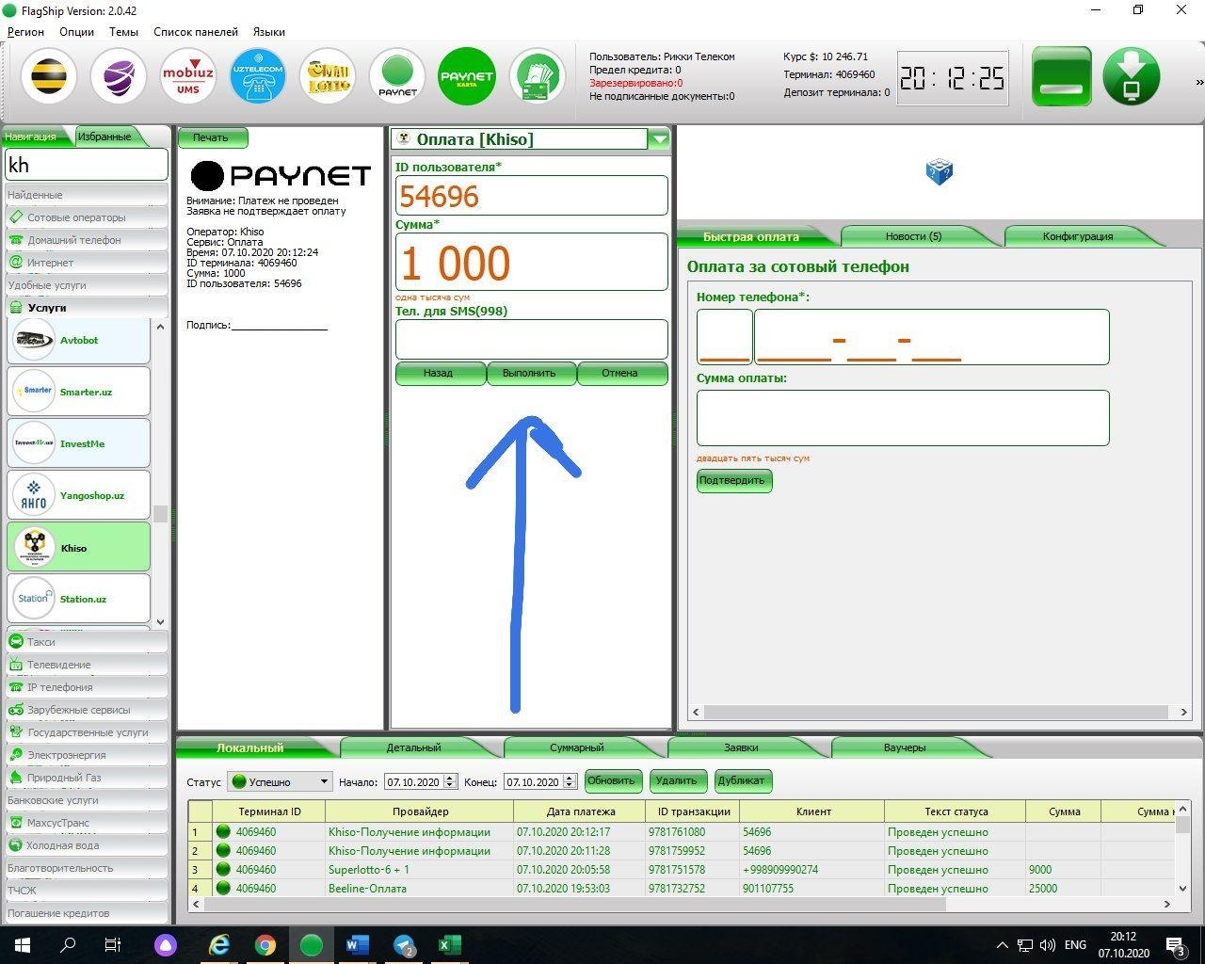The width and height of the screenshot is (1205, 964).
Task: Open the Omad Lotto icon
Action: (328, 76)
